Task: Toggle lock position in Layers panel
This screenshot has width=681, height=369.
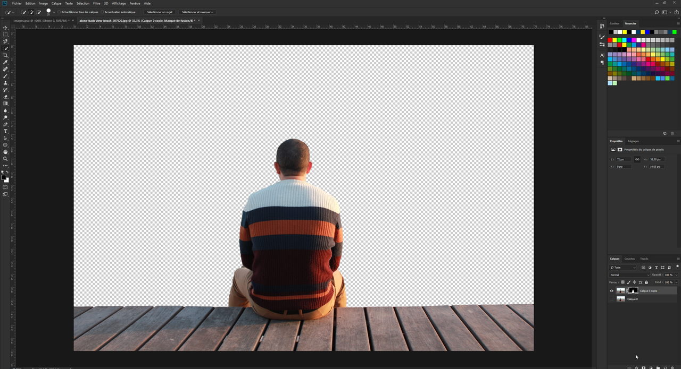Action: click(x=635, y=282)
